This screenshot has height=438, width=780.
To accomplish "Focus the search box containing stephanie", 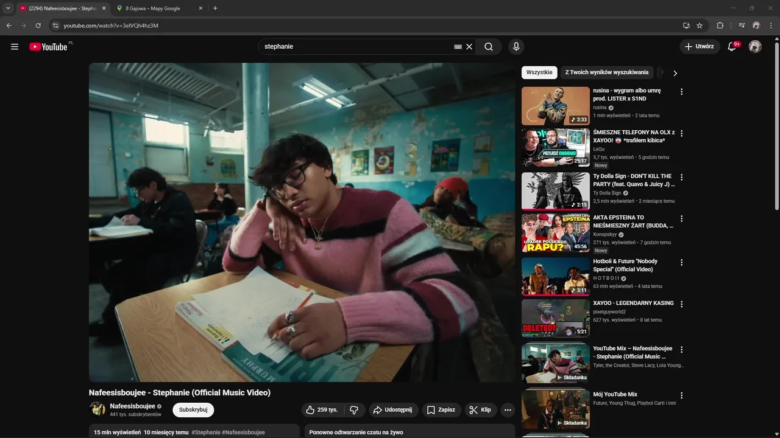I will pos(356,47).
